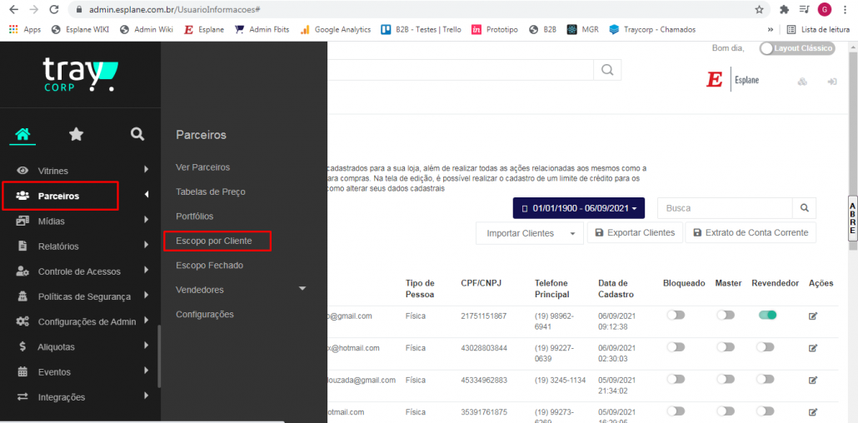Select Escopo por Cliente menu item
This screenshot has height=423, width=858.
point(213,241)
